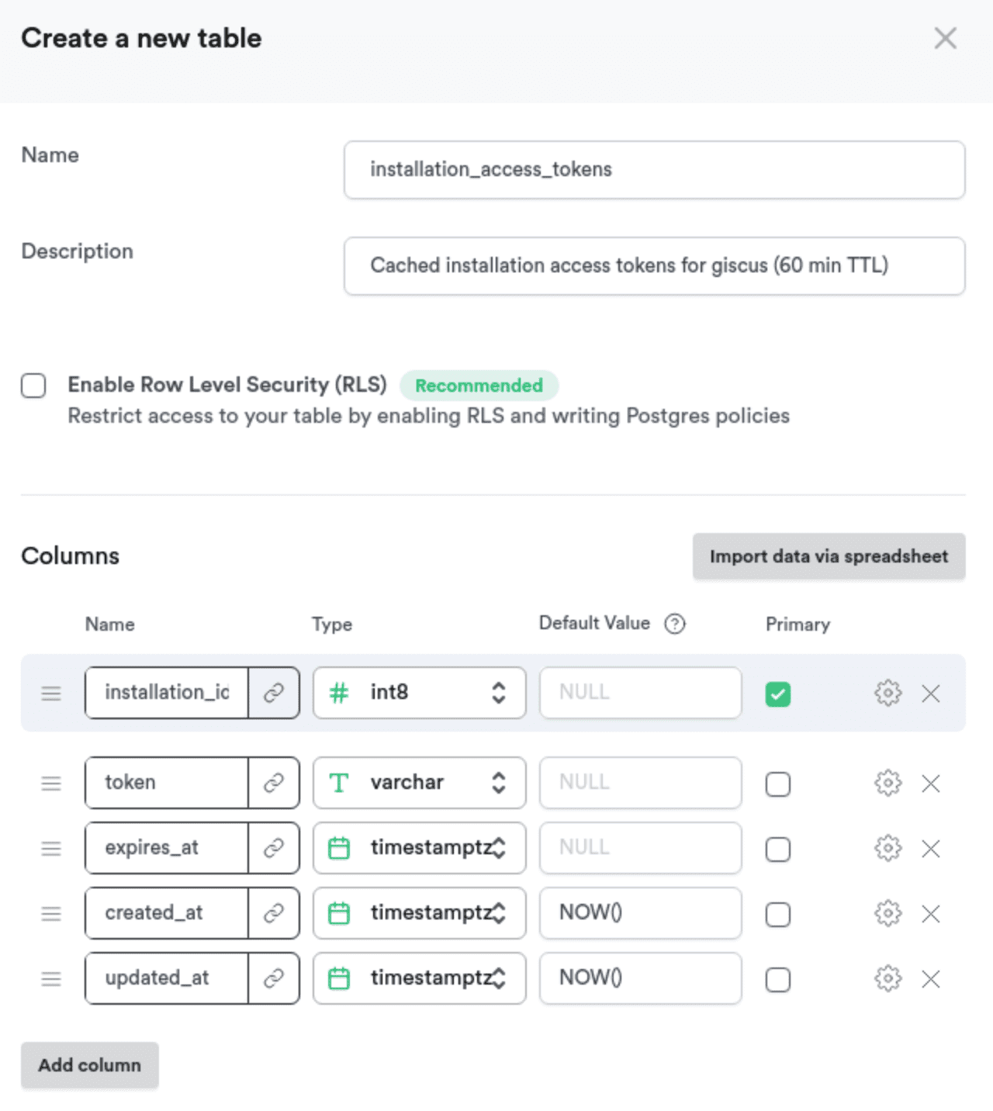This screenshot has width=993, height=1111.
Task: Click the foreign key link icon for updated_at
Action: [x=273, y=979]
